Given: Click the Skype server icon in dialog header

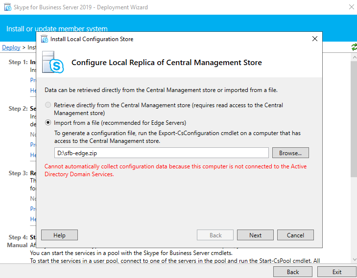Looking at the screenshot, I should (x=53, y=62).
